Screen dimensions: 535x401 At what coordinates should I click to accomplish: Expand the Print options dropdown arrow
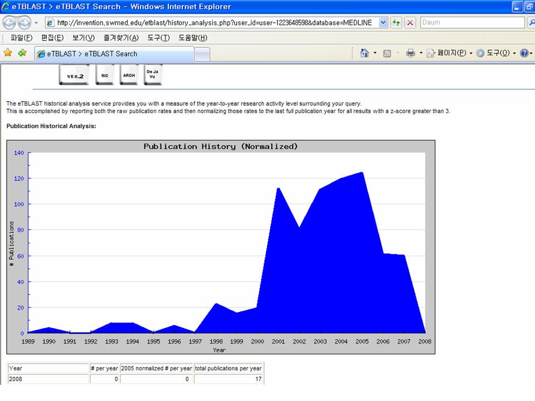[421, 53]
